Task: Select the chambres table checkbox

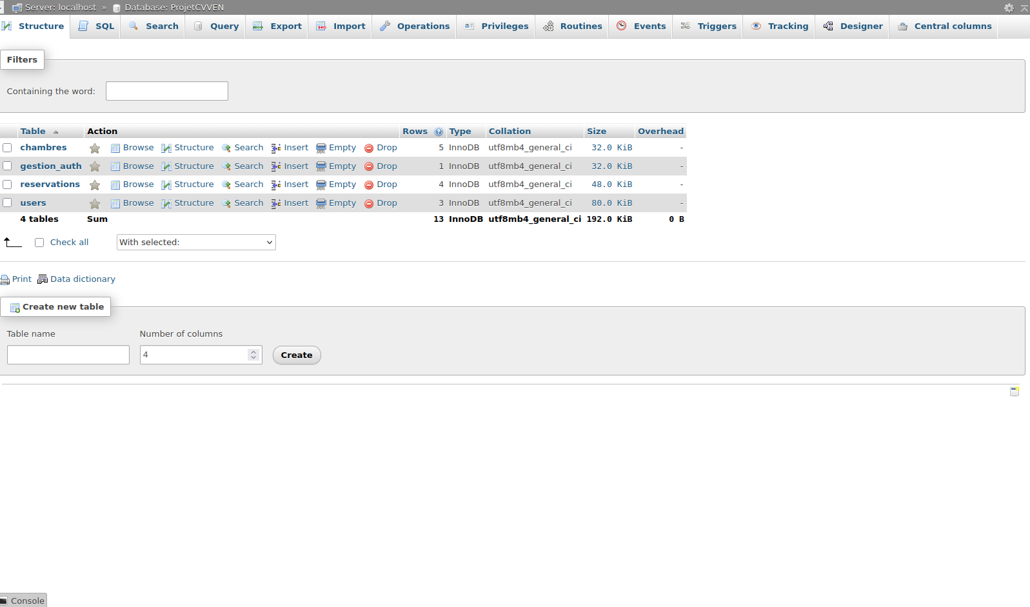Action: click(7, 148)
